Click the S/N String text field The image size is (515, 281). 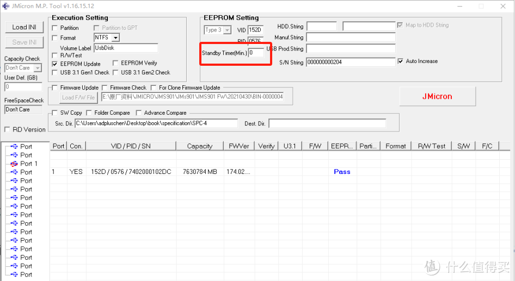tap(350, 63)
